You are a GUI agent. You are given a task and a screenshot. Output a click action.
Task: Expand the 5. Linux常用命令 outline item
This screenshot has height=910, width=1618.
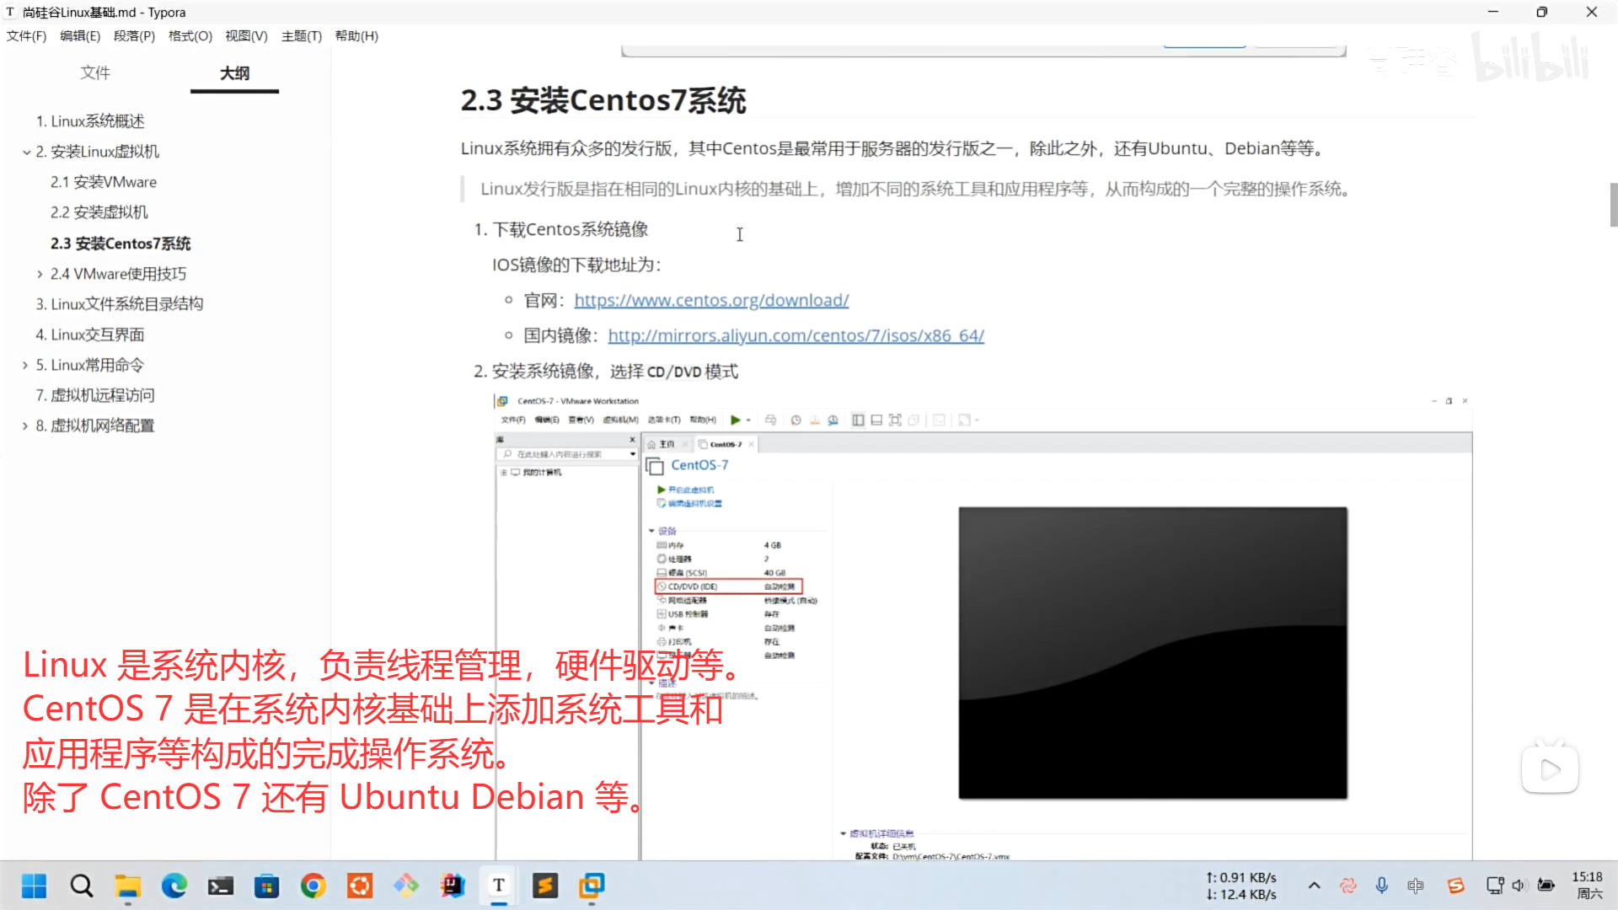[x=25, y=366]
